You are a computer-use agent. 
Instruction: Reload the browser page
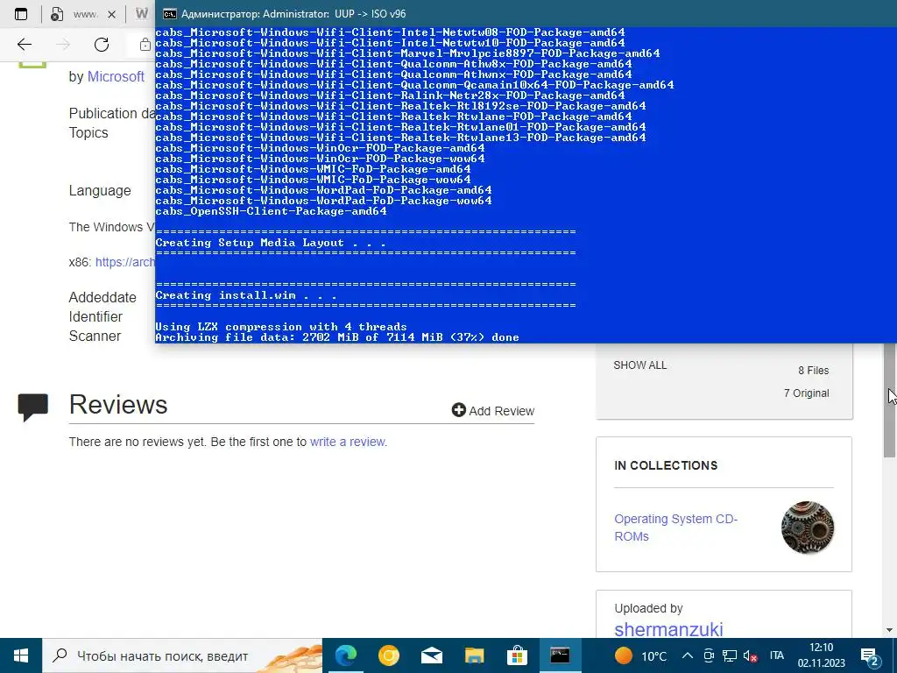[x=102, y=45]
